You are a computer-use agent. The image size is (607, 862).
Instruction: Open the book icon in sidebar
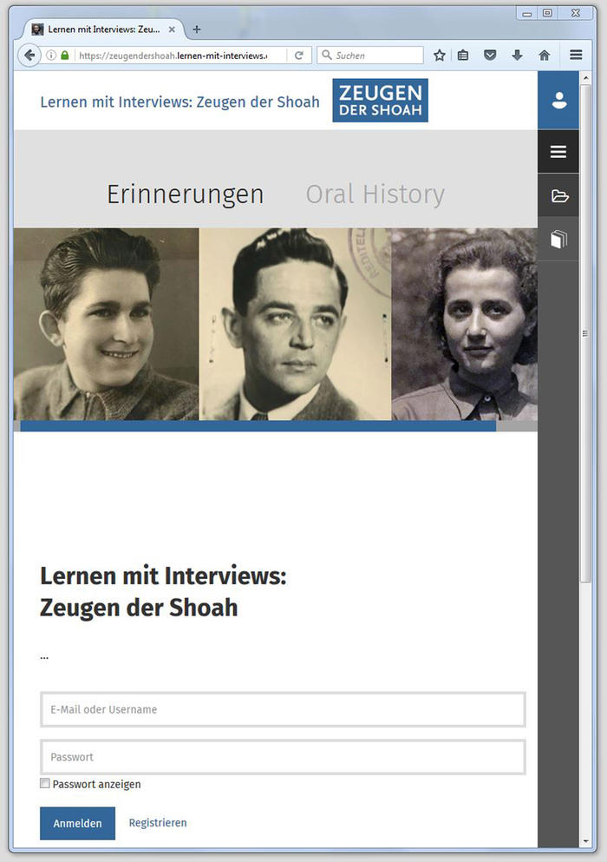[559, 240]
